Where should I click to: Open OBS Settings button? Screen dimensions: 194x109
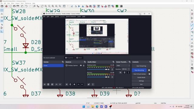coord(141,81)
